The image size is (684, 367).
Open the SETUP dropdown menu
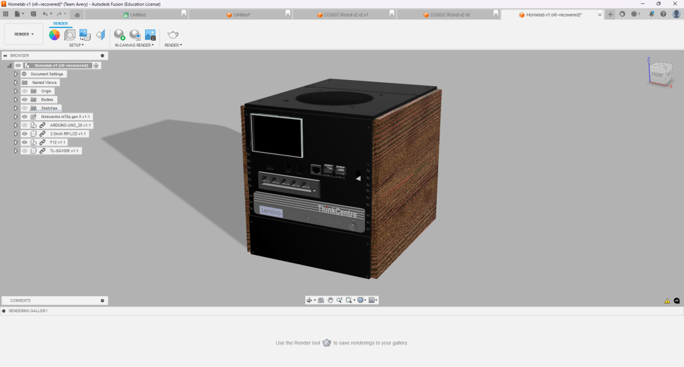pos(76,45)
